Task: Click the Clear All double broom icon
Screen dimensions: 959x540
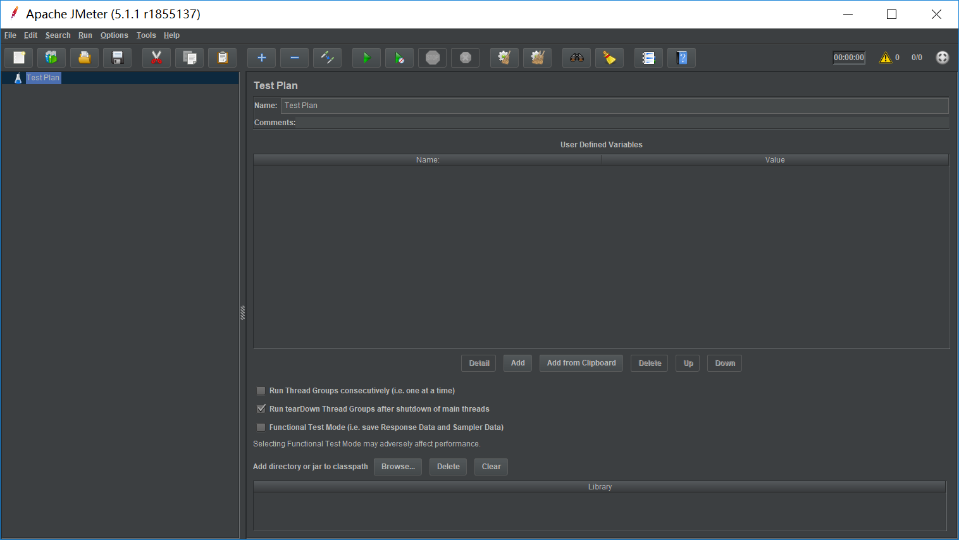Action: click(x=538, y=58)
